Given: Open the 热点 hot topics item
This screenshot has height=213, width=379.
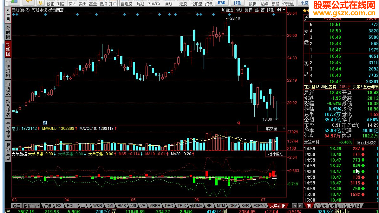Looking at the screenshot, I should (265, 3).
